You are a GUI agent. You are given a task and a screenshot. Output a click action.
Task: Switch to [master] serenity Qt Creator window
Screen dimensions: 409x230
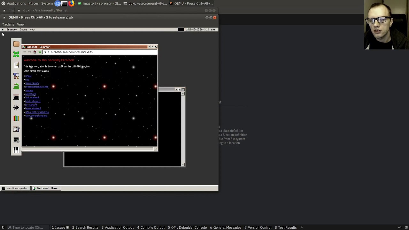click(99, 4)
